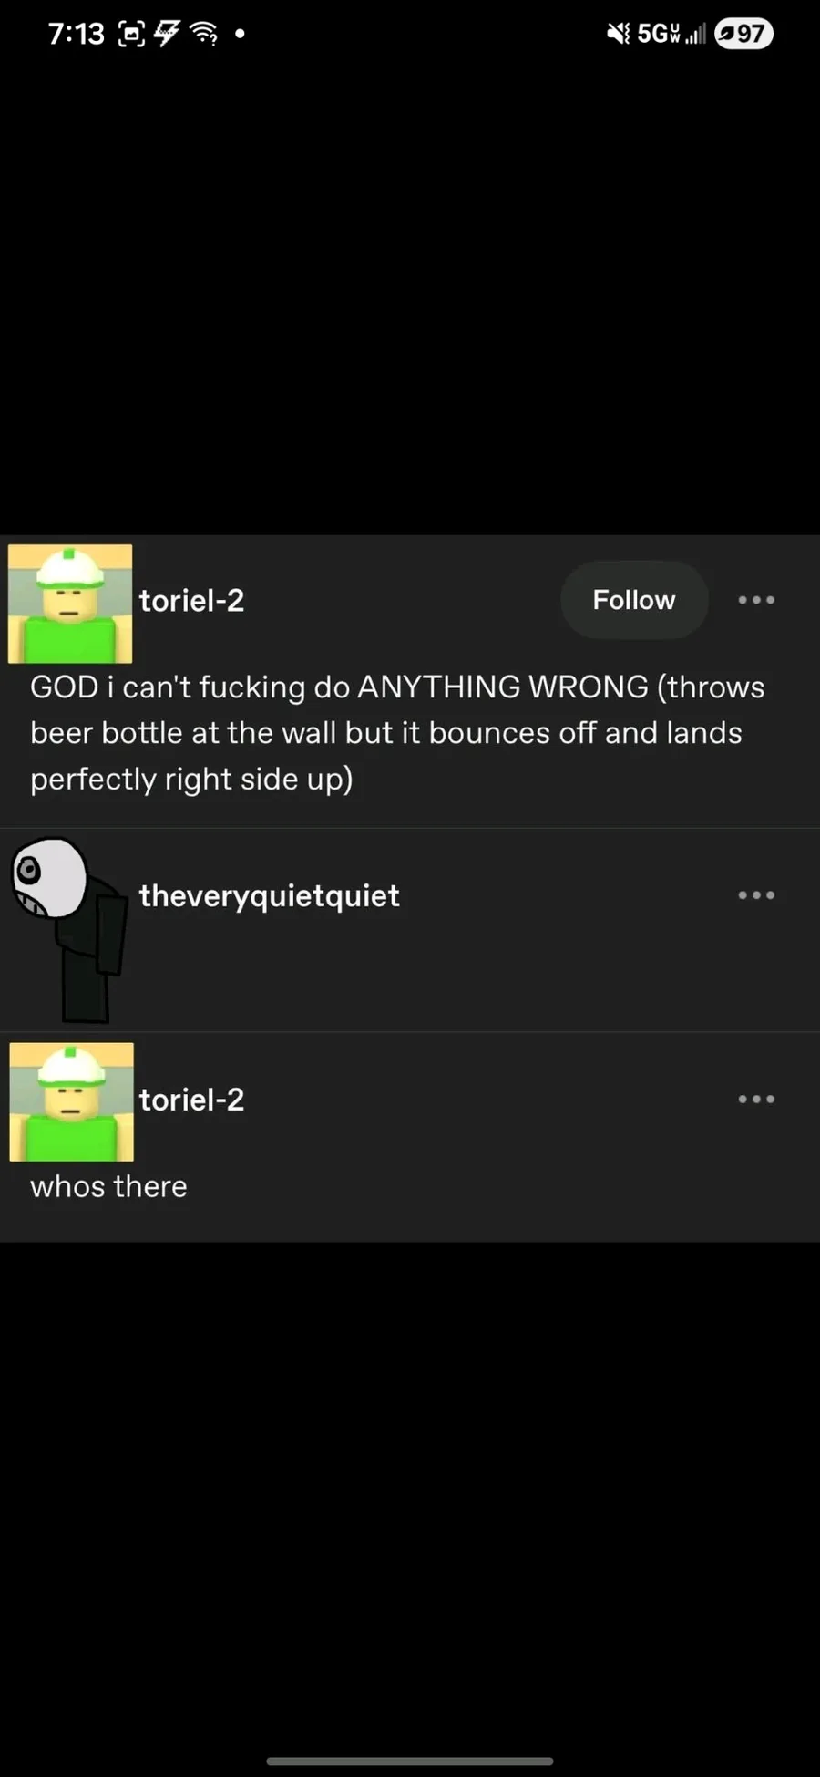
Task: Tap the battery 97 indicator in status bar
Action: [743, 34]
